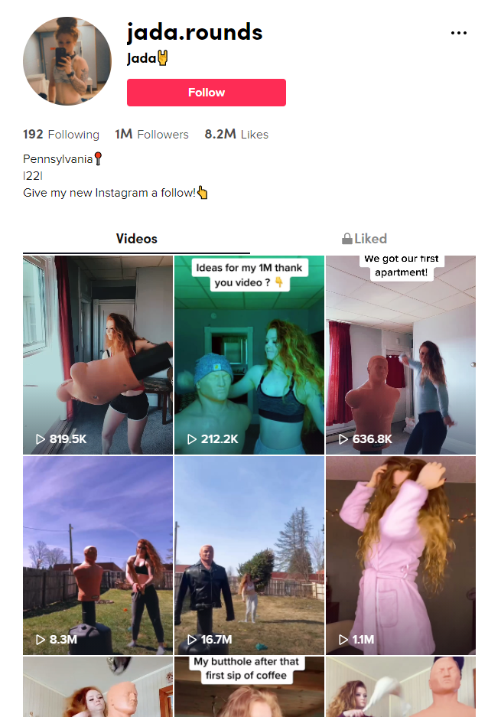Click the lock icon beside Liked
This screenshot has height=717, width=501.
pyautogui.click(x=347, y=239)
